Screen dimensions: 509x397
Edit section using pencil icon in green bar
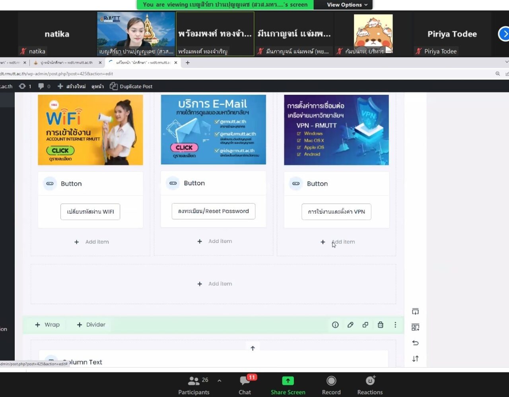[350, 325]
